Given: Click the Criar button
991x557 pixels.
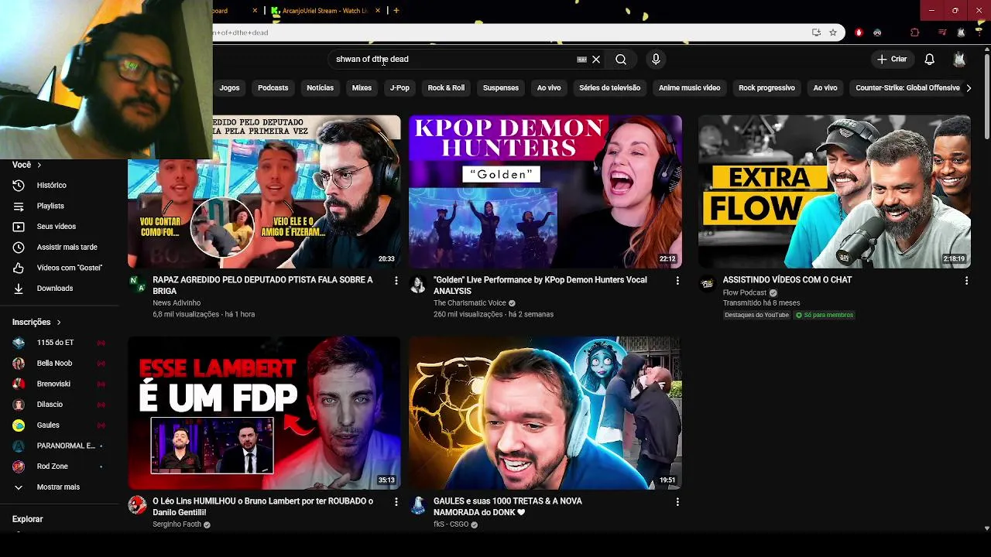Looking at the screenshot, I should tap(891, 60).
